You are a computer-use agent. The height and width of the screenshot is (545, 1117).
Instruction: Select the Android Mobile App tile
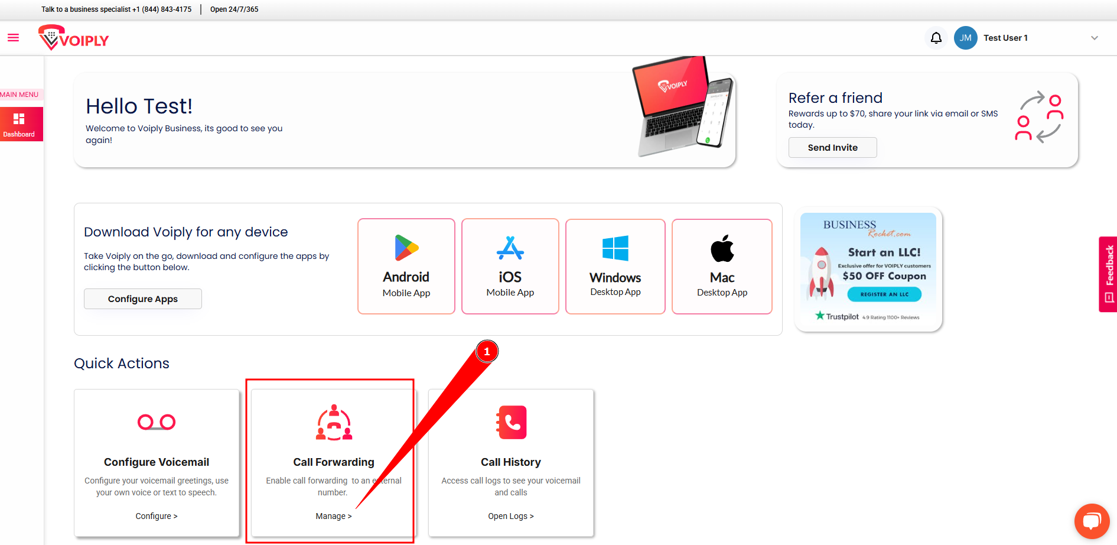(x=406, y=266)
